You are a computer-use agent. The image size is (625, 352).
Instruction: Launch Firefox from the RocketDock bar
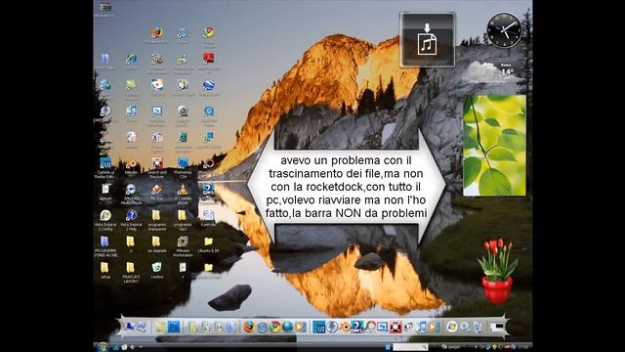[249, 327]
